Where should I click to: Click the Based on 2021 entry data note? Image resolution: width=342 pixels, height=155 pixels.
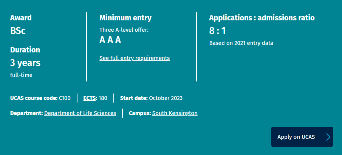tap(241, 43)
